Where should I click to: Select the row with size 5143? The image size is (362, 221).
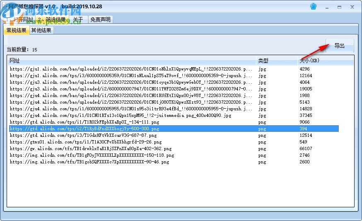point(174,102)
